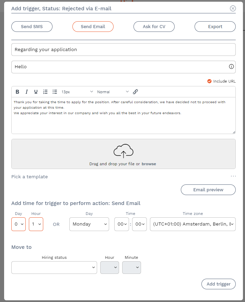Image resolution: width=245 pixels, height=302 pixels.
Task: Insert a hyperlink with the link icon
Action: pyautogui.click(x=135, y=92)
